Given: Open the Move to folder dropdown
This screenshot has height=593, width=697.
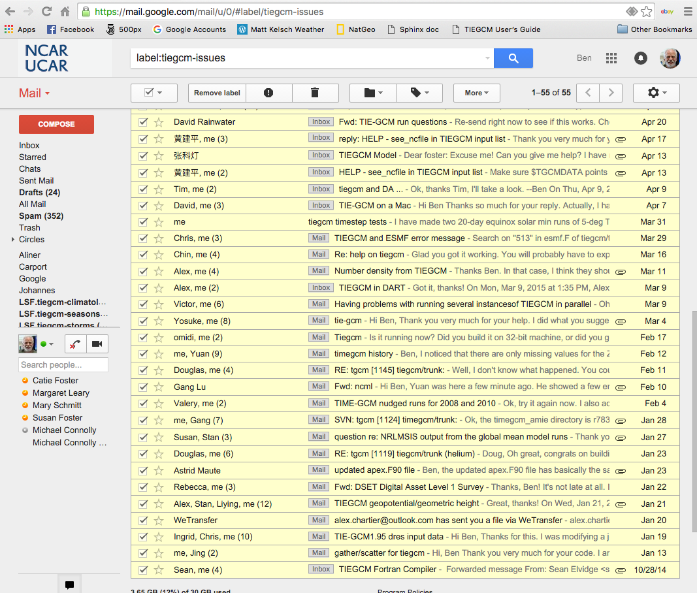Looking at the screenshot, I should [x=373, y=93].
